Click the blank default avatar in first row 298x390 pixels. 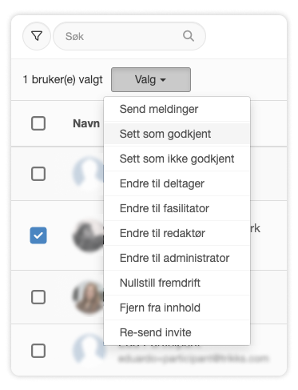[88, 174]
